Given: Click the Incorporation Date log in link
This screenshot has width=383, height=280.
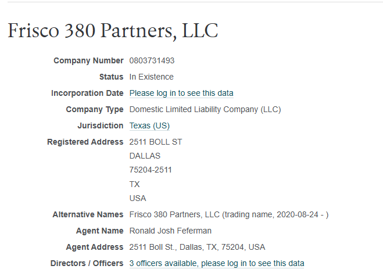Looking at the screenshot, I should click(181, 93).
